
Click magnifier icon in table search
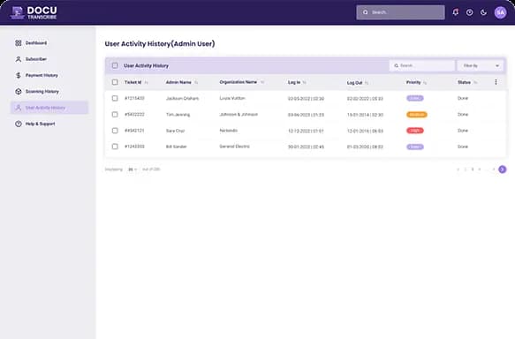[396, 65]
